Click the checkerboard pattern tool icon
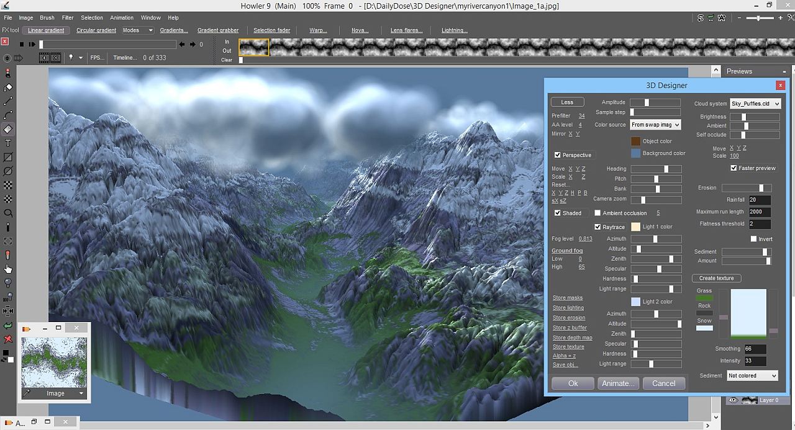795x430 pixels. 7,184
